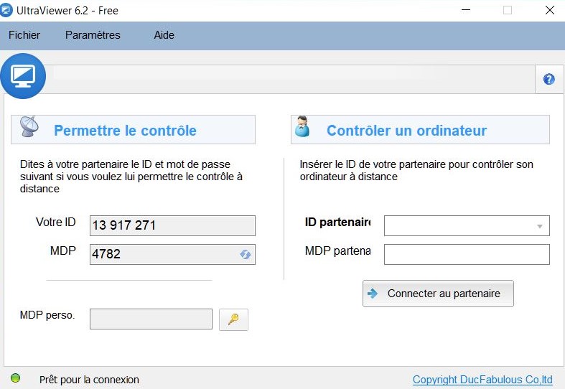The height and width of the screenshot is (389, 565).
Task: Open help with the question mark icon
Action: 549,80
